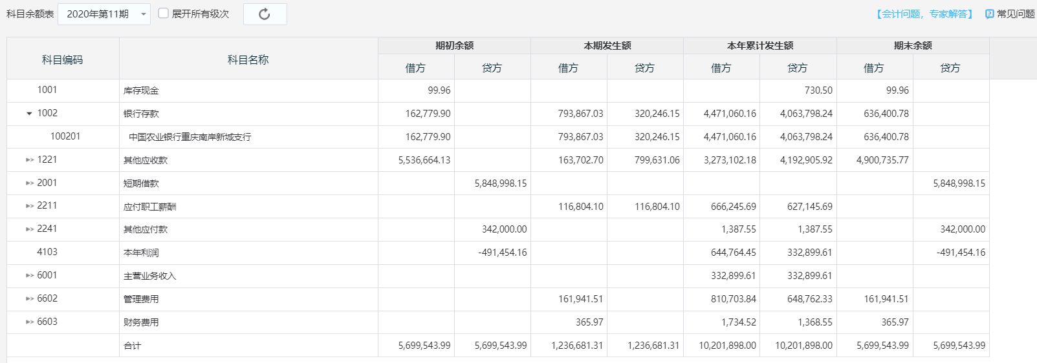Click the refresh icon button

[x=265, y=14]
